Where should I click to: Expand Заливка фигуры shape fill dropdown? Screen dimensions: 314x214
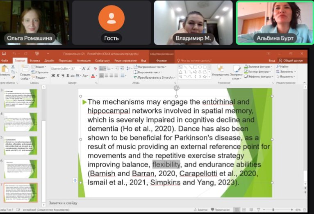tap(258, 66)
